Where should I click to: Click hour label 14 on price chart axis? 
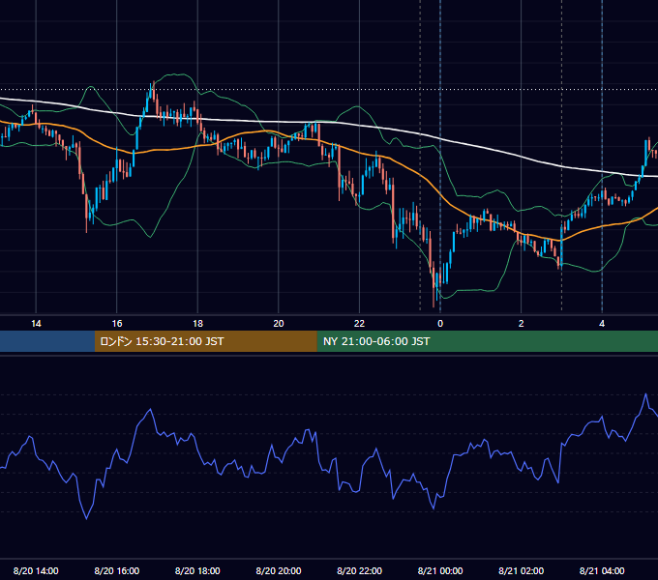click(x=36, y=324)
